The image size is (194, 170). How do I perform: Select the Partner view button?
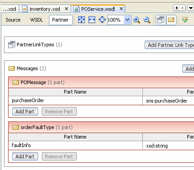tap(61, 20)
